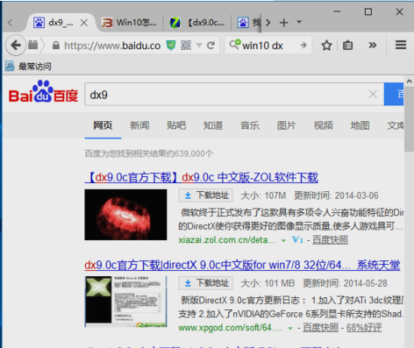414x348 pixels.
Task: Select the 地图 search category
Action: (x=360, y=125)
